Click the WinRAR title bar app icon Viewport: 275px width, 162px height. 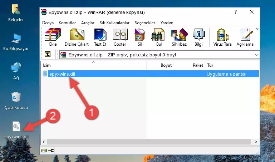click(x=44, y=12)
